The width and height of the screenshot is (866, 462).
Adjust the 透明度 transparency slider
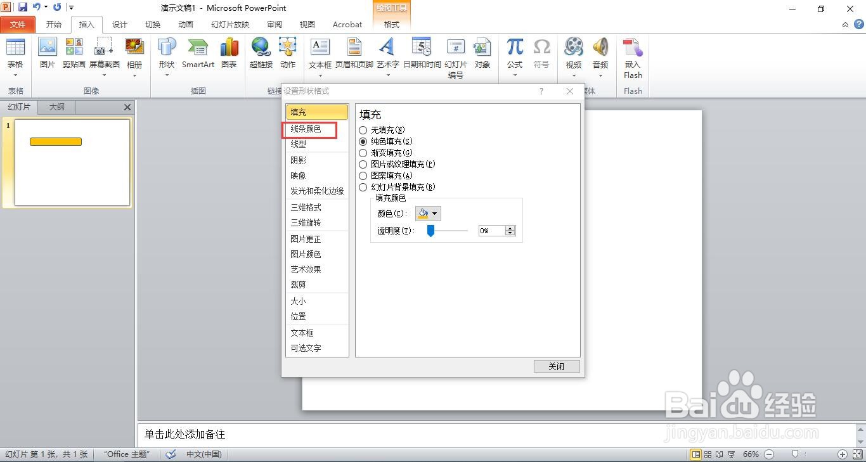click(x=430, y=231)
